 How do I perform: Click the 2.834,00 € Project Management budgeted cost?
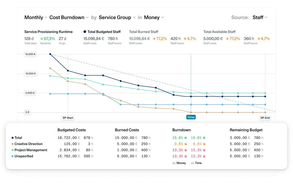pyautogui.click(x=70, y=150)
